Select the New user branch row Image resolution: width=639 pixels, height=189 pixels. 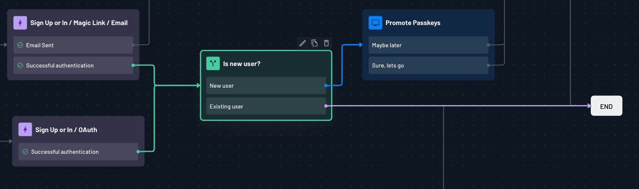266,86
